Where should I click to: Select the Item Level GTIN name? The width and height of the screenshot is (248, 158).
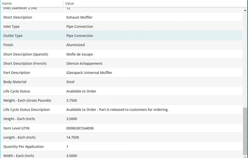[16, 128]
